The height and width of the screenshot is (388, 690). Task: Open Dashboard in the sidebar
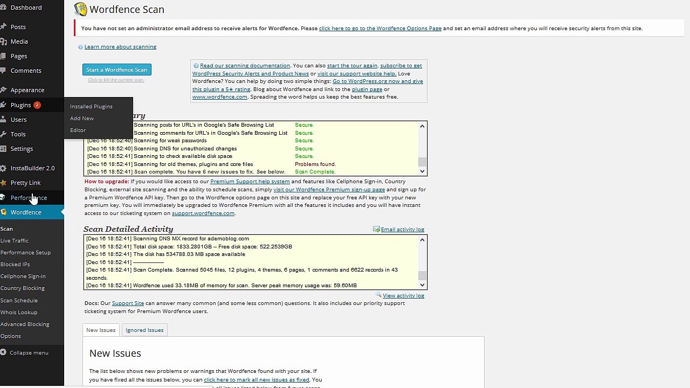pos(26,8)
